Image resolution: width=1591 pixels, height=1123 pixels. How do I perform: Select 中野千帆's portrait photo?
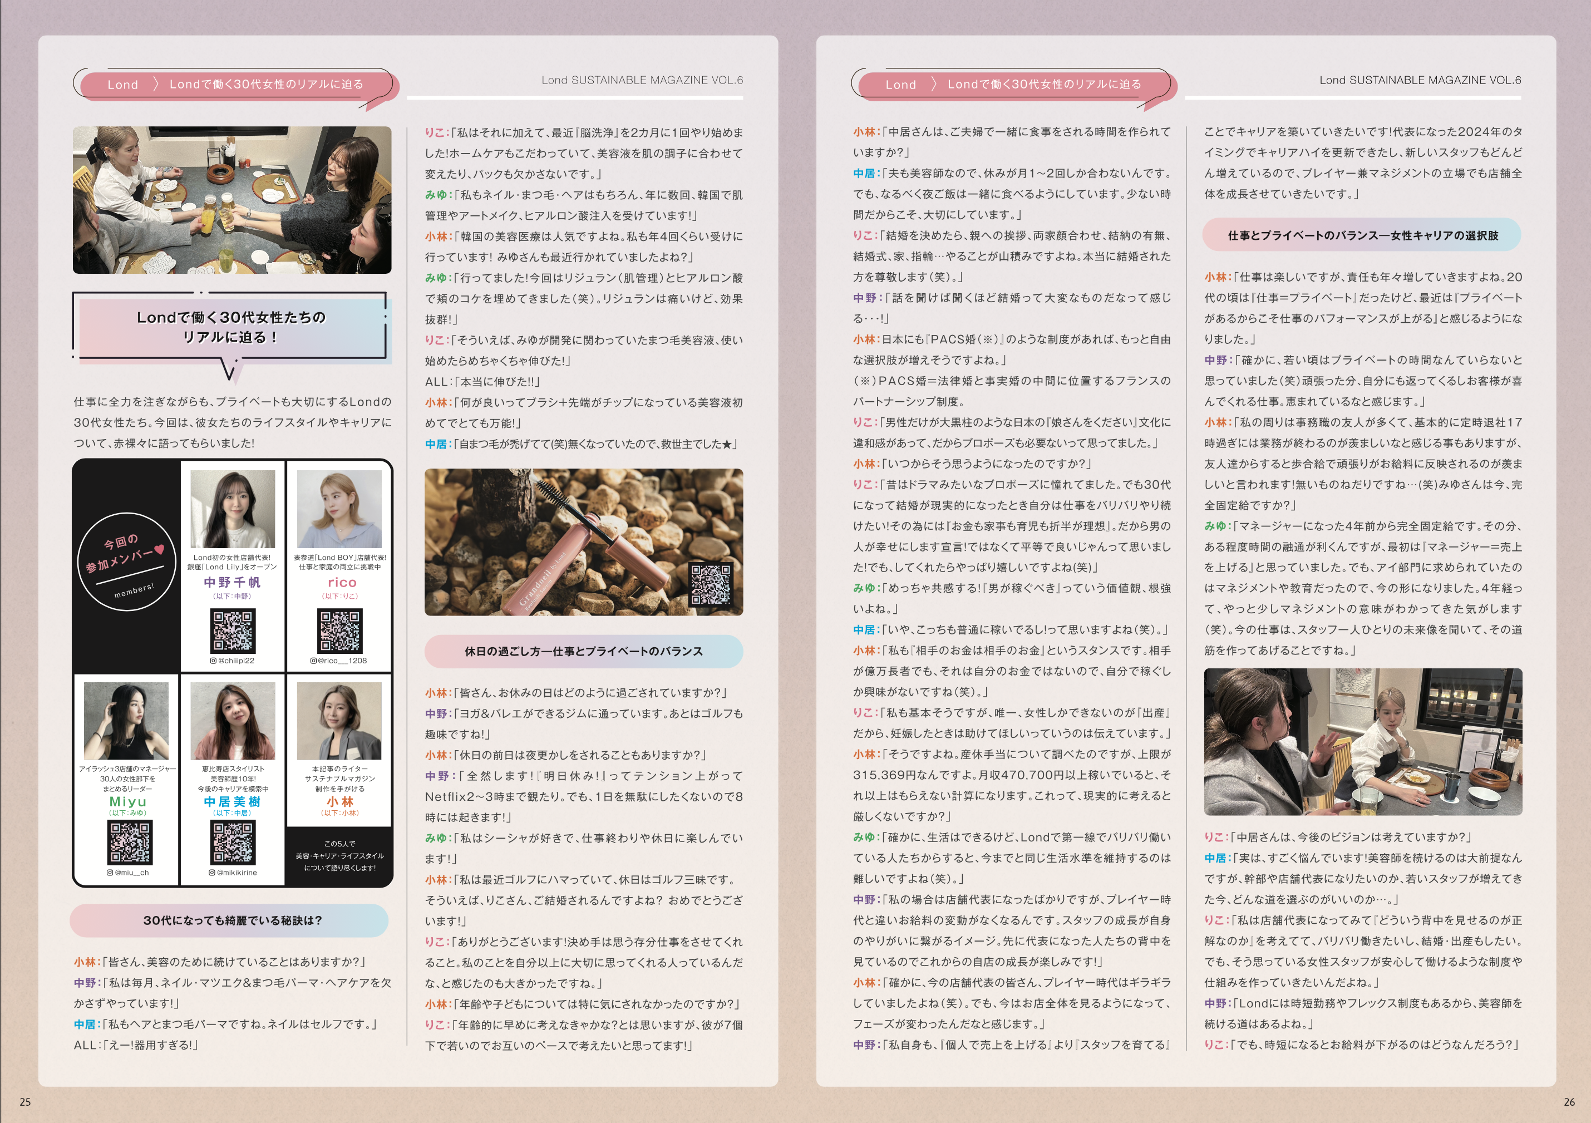(x=233, y=509)
